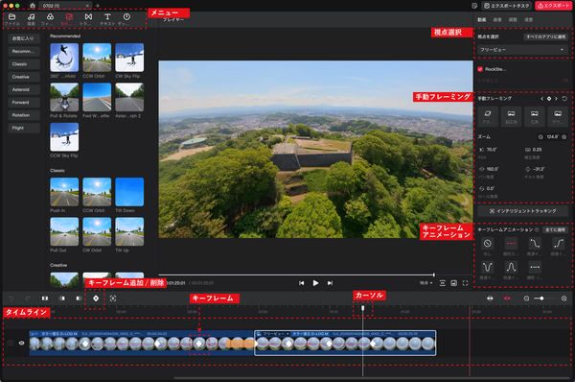Trim clip end to the playhead
The height and width of the screenshot is (382, 575).
tap(79, 298)
